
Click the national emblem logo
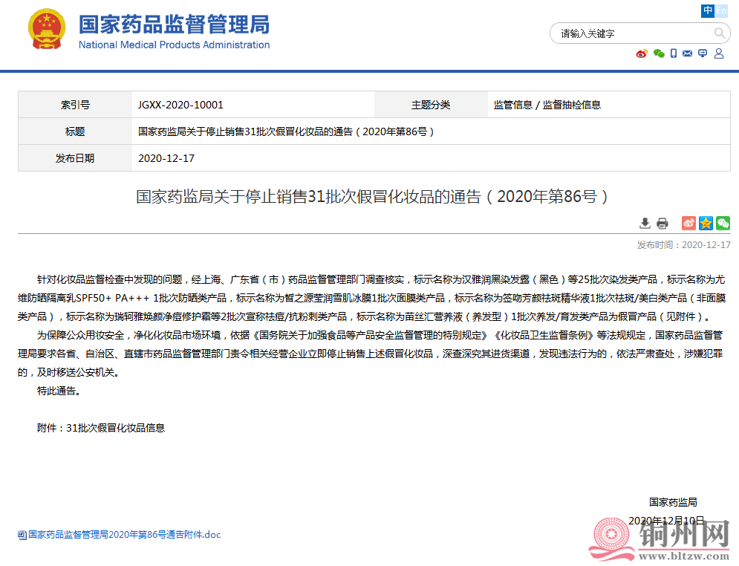click(x=46, y=29)
